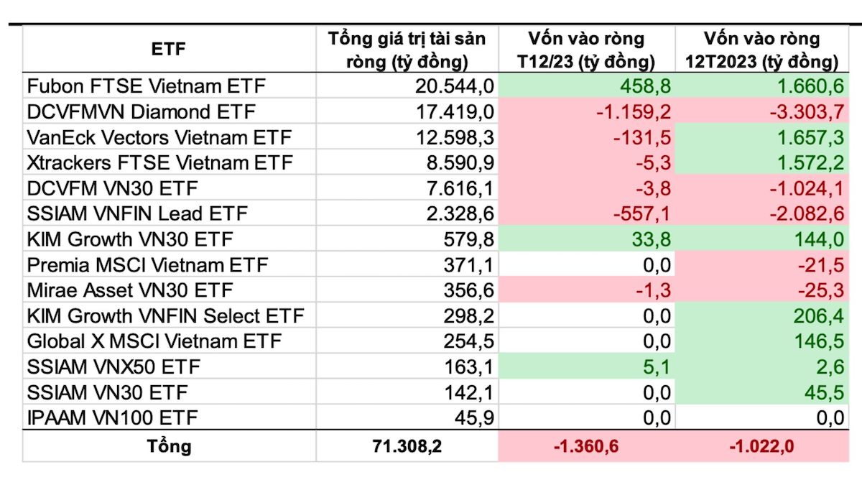Select the Xtrackers FTSE Vietnam ETF cell
This screenshot has height=485, width=862.
[x=160, y=162]
